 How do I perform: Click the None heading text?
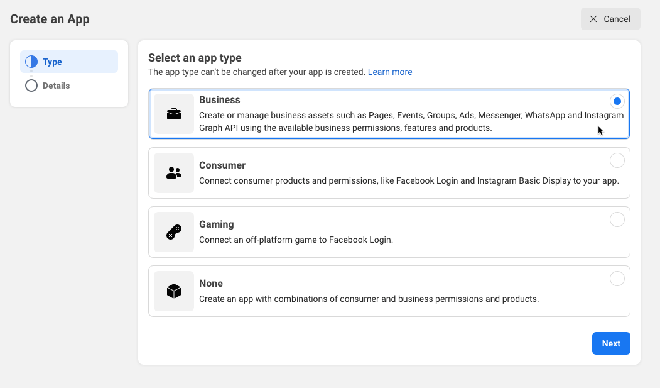click(211, 283)
